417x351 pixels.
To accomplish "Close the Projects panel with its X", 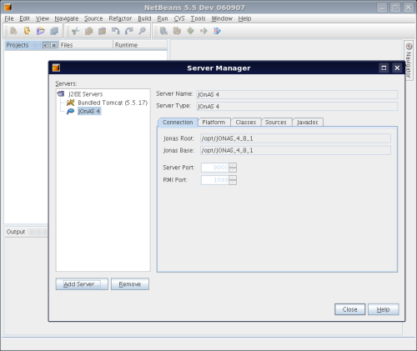I will pyautogui.click(x=54, y=45).
